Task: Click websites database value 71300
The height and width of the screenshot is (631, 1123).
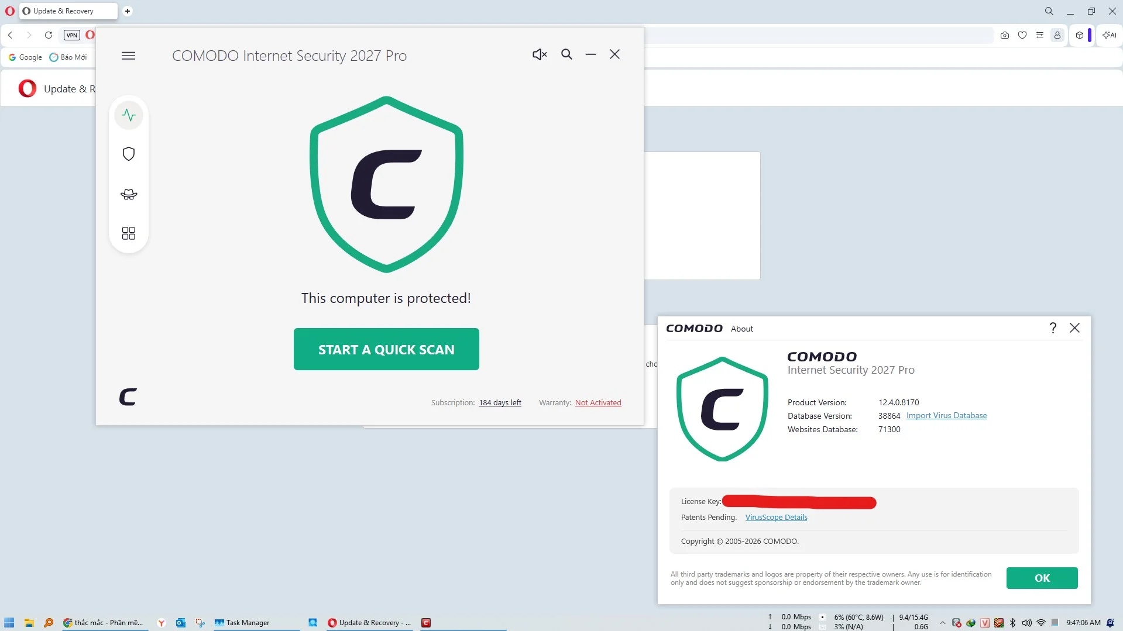Action: tap(889, 429)
